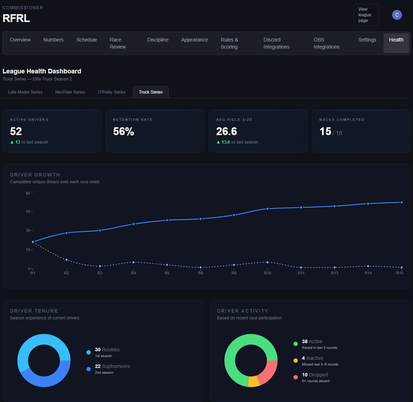The image size is (413, 402).
Task: Click the '10 Dropped' legend label
Action: click(x=315, y=375)
